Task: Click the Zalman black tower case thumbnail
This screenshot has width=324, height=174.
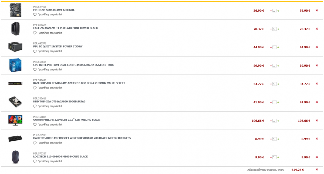Action: [15, 29]
